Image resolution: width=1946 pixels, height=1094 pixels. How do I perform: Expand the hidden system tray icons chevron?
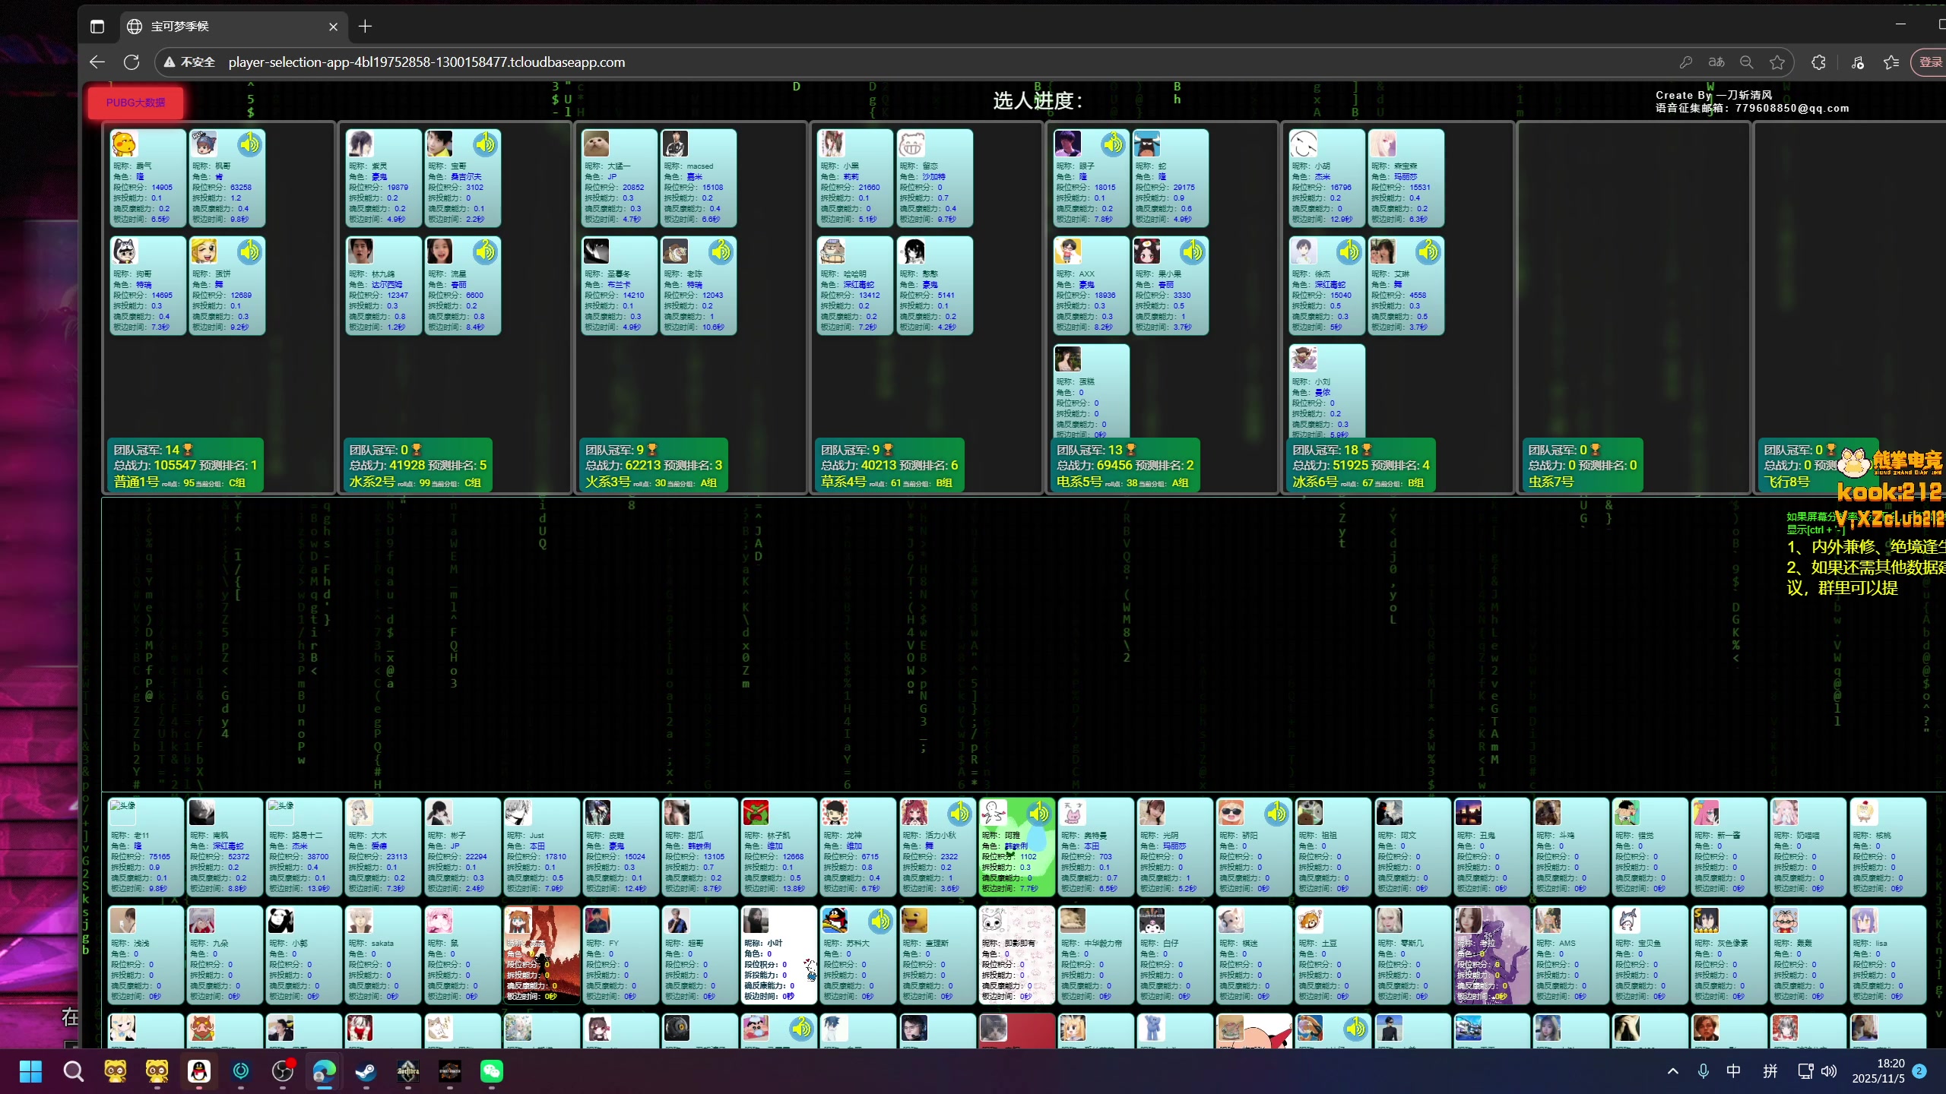[x=1672, y=1071]
